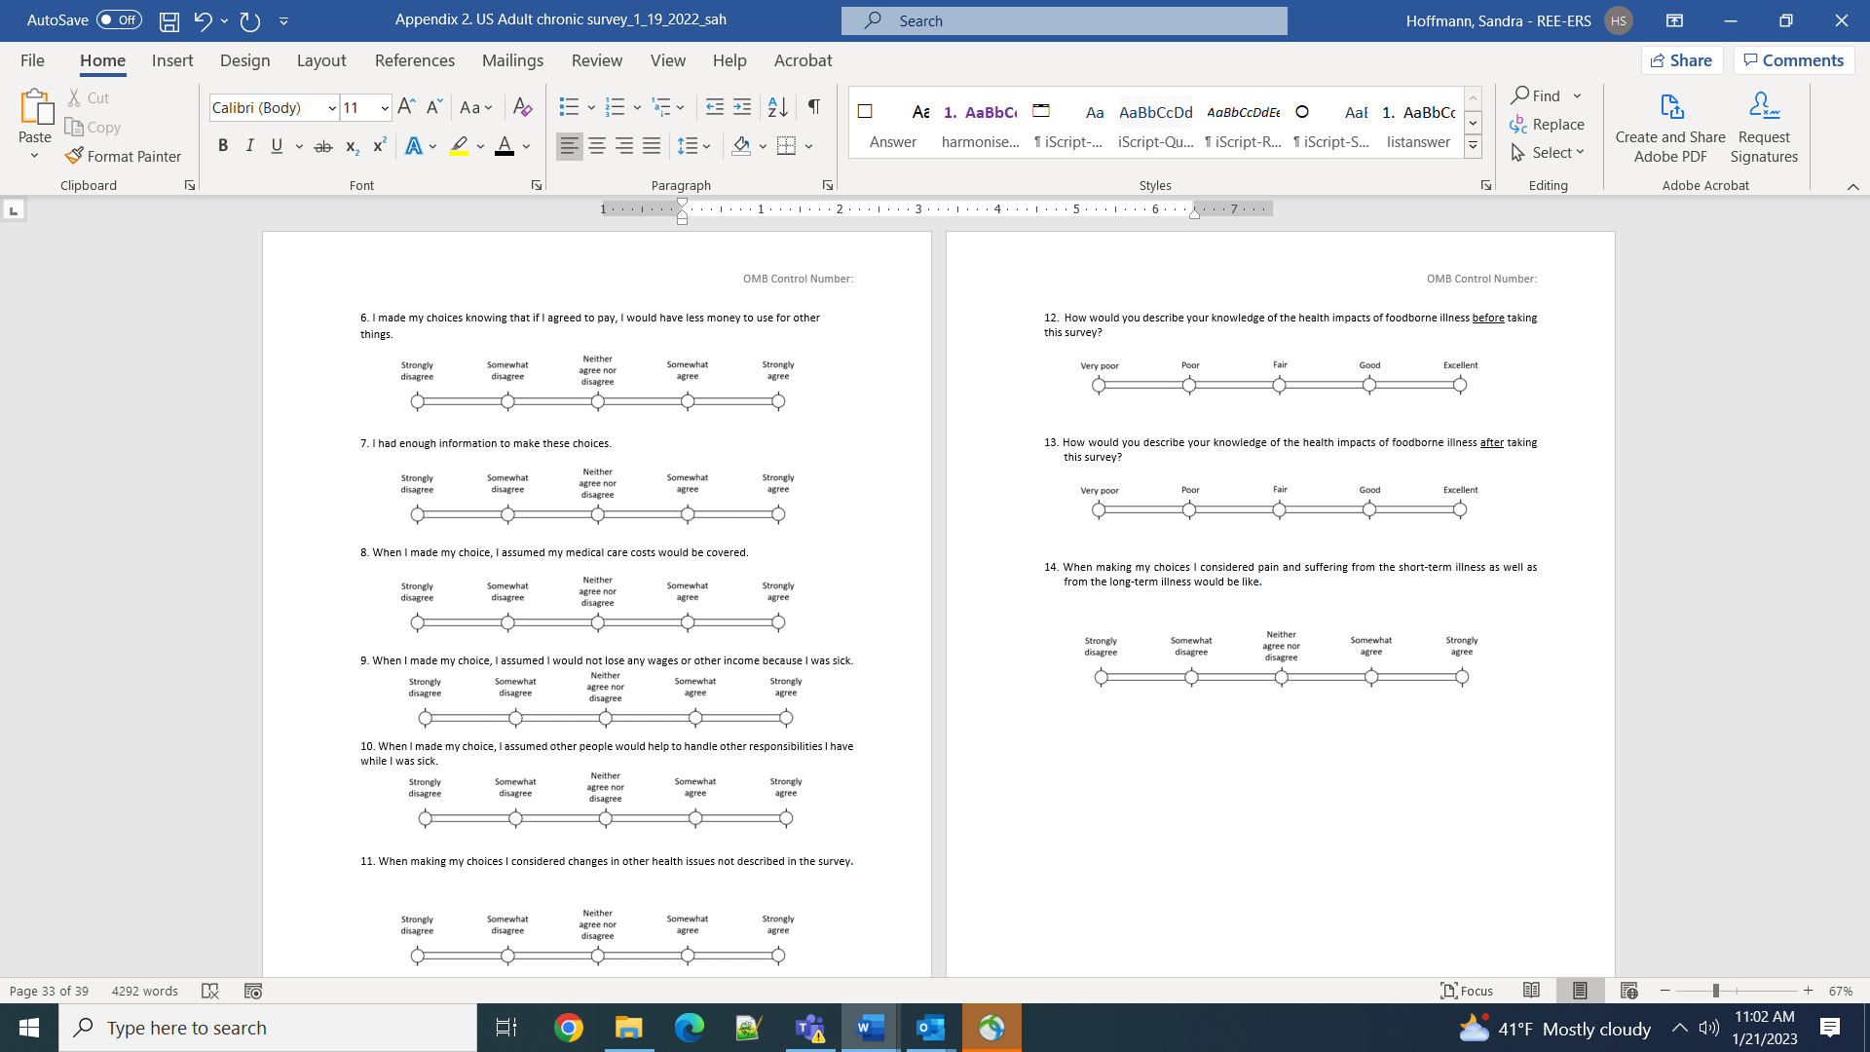Open Google Chrome from the taskbar
Screen dimensions: 1870x1052
pyautogui.click(x=568, y=1028)
